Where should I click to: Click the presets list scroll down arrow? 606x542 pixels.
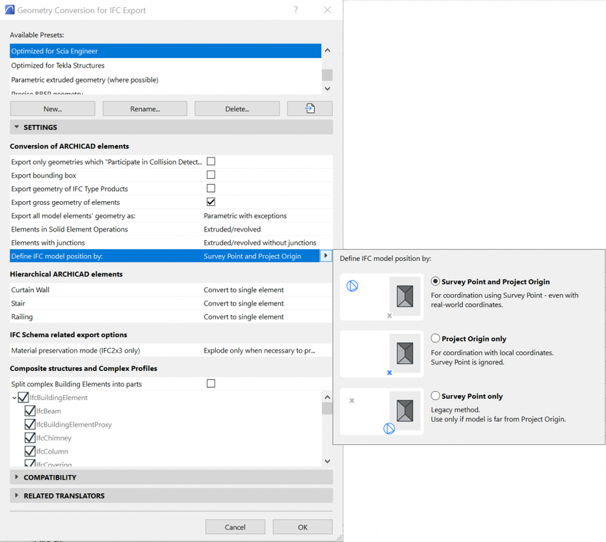(328, 89)
